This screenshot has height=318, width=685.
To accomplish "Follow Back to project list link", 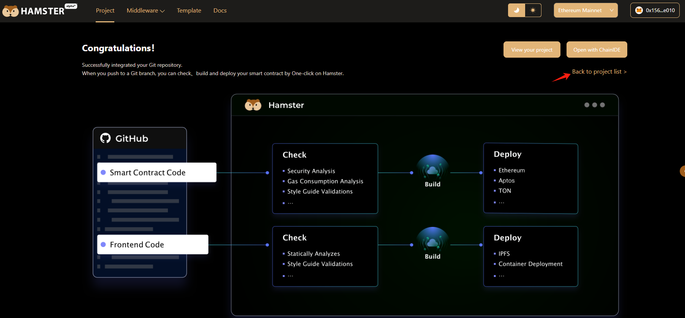I will point(599,72).
